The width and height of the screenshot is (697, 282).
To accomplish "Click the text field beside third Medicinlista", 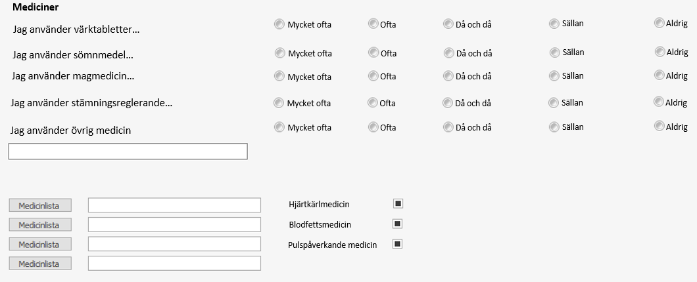I will coord(174,244).
